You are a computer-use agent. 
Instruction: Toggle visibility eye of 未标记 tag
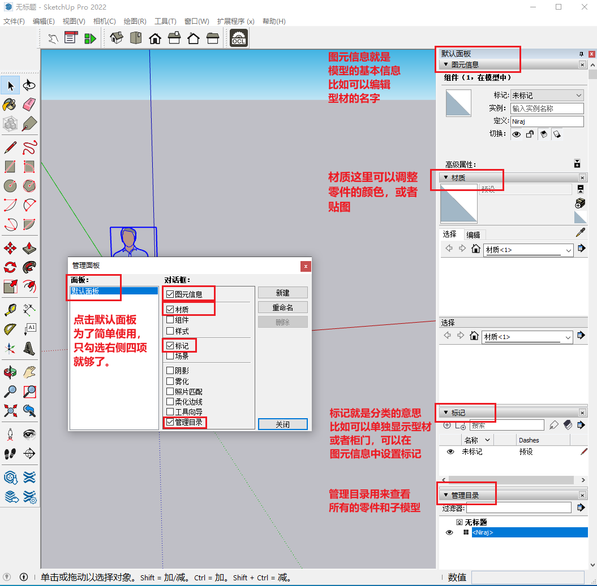(x=450, y=452)
